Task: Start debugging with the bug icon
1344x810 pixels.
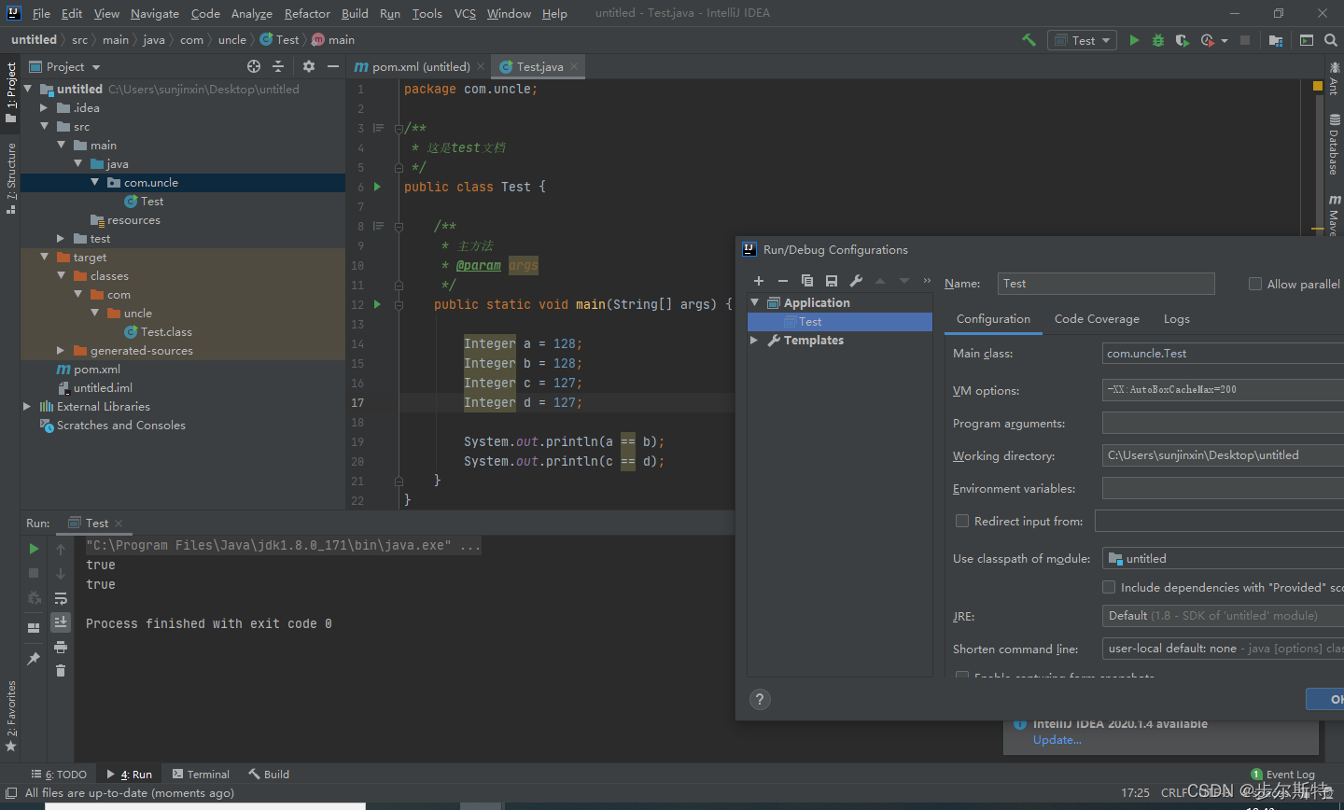Action: click(1158, 40)
